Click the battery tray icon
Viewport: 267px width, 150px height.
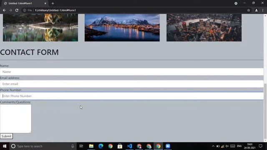coord(218,146)
